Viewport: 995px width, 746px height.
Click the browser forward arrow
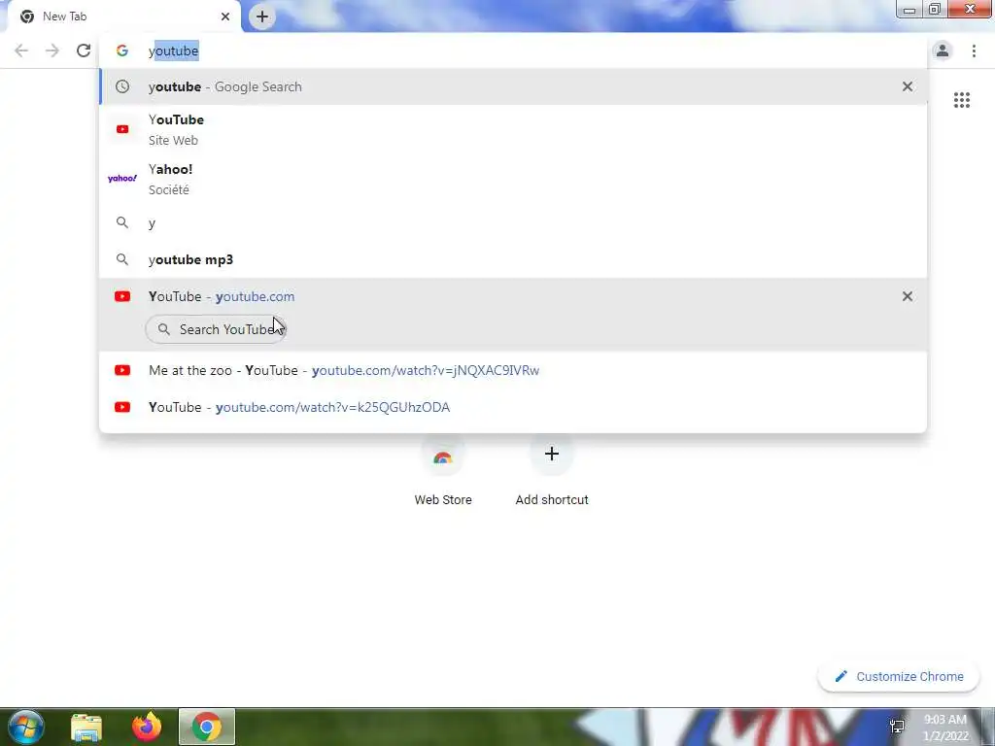(52, 51)
